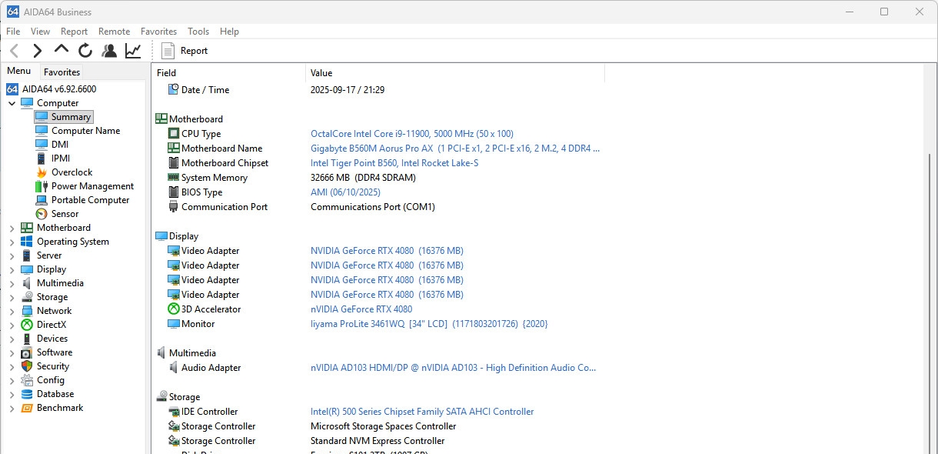This screenshot has width=938, height=454.
Task: Select Overclock tree item
Action: [x=72, y=172]
